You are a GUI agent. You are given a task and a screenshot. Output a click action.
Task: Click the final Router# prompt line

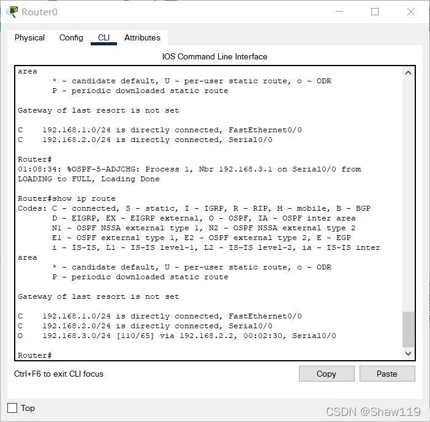[35, 355]
